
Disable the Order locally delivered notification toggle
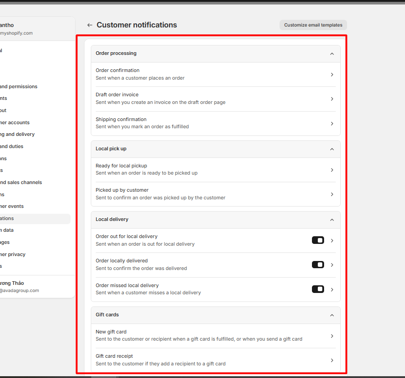(x=318, y=265)
